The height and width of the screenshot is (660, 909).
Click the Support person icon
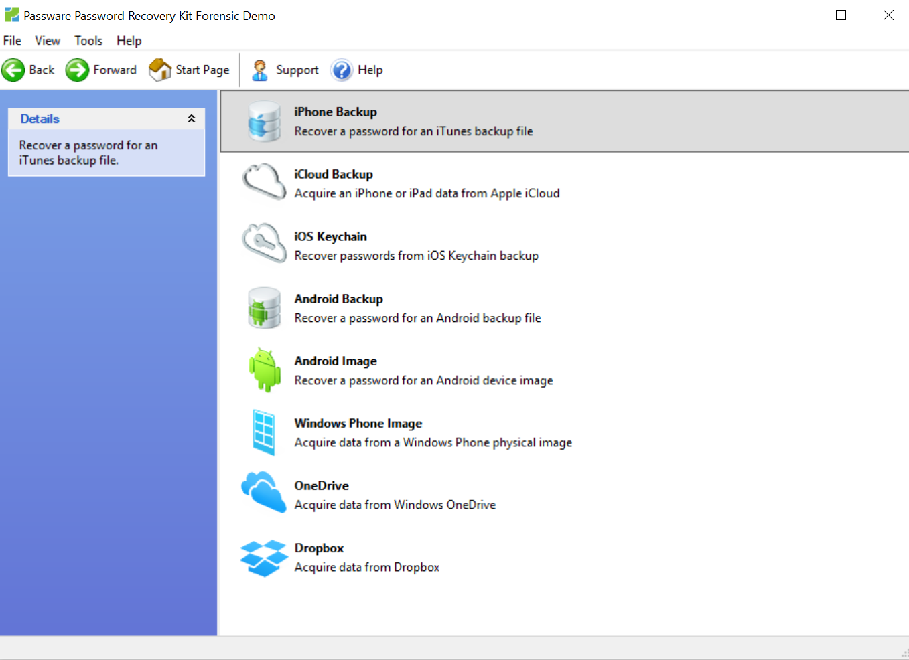coord(260,70)
